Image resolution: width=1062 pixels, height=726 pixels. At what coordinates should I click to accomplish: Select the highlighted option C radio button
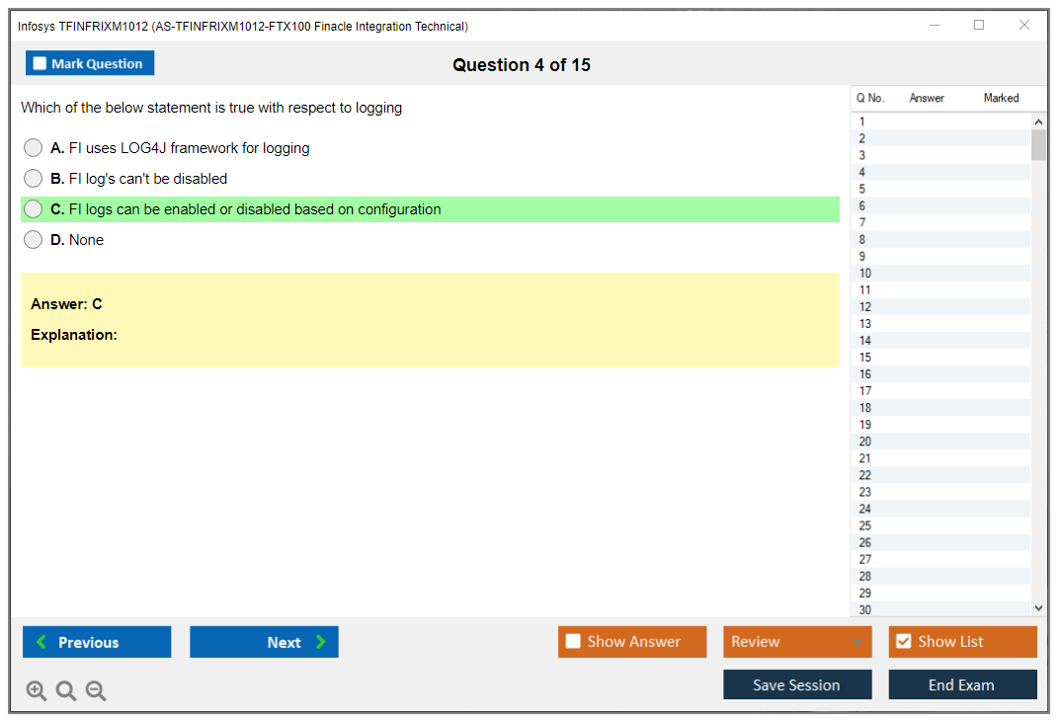[34, 209]
